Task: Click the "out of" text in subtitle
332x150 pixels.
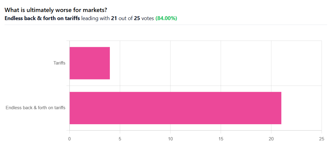Action: [x=125, y=19]
